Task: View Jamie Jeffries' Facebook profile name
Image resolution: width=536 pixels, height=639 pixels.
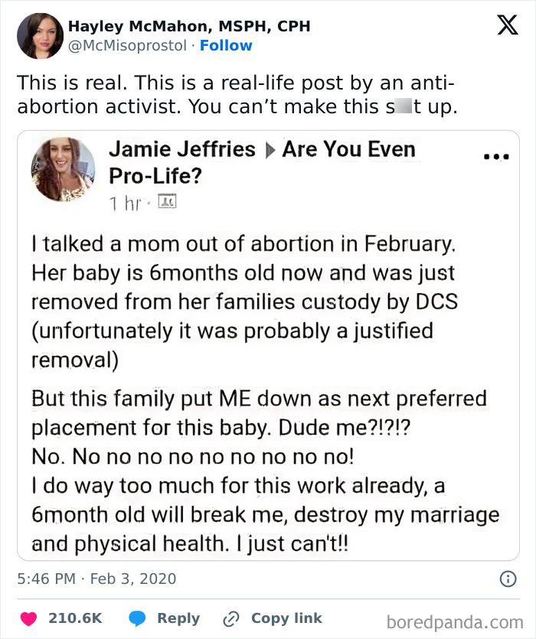Action: (x=182, y=149)
